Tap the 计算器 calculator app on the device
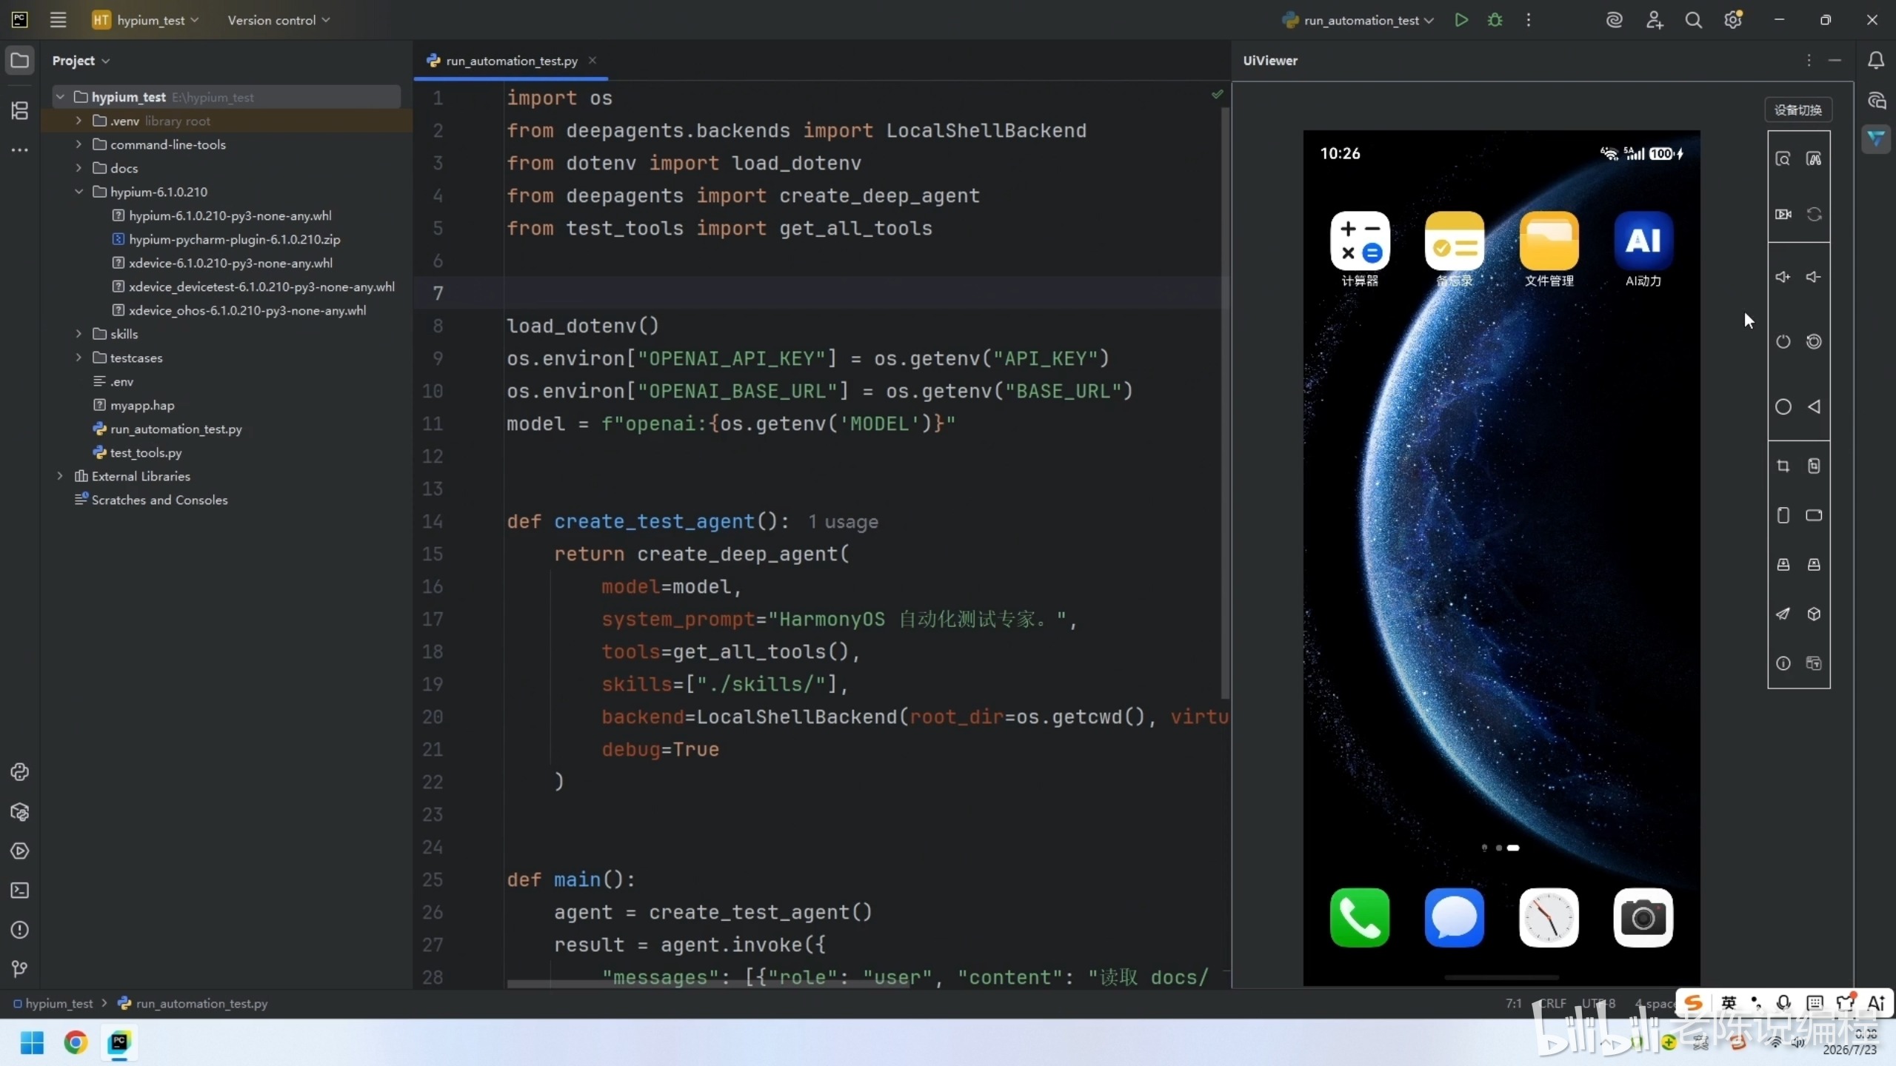 pyautogui.click(x=1360, y=249)
